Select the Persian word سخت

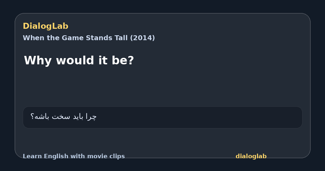pos(61,117)
